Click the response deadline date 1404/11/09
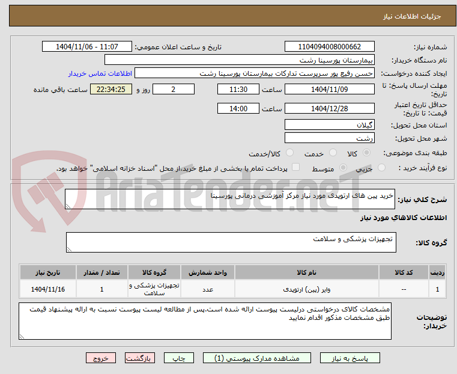457x374 pixels. coord(329,89)
